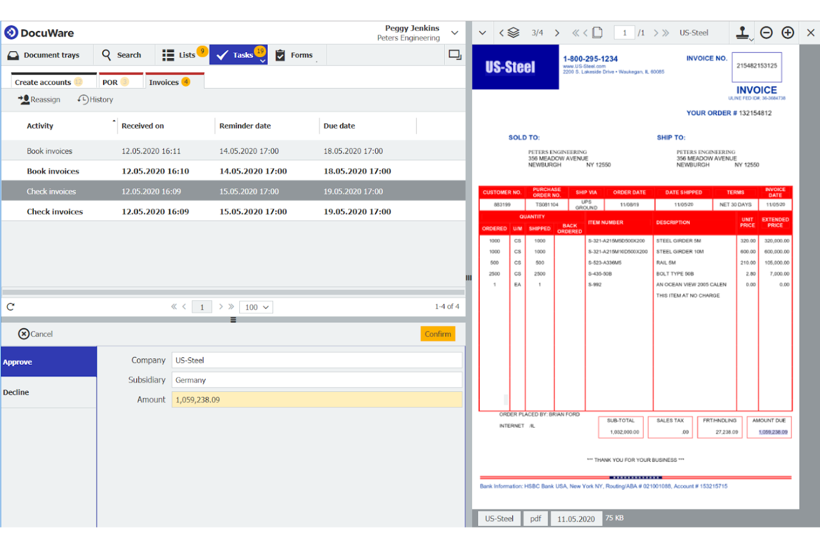Click the vertical splitter between panes
Screen dimensions: 820x547
469,278
